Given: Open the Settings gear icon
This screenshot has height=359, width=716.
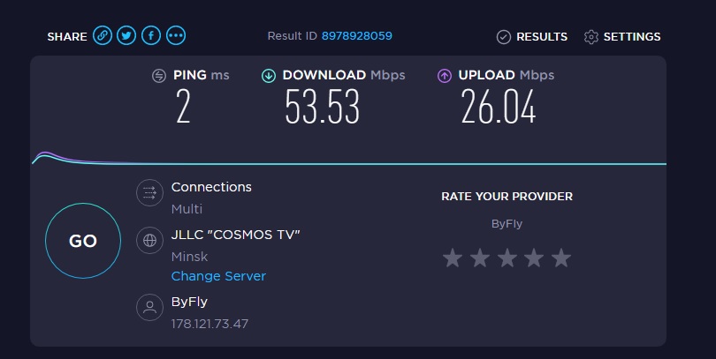Looking at the screenshot, I should point(591,37).
